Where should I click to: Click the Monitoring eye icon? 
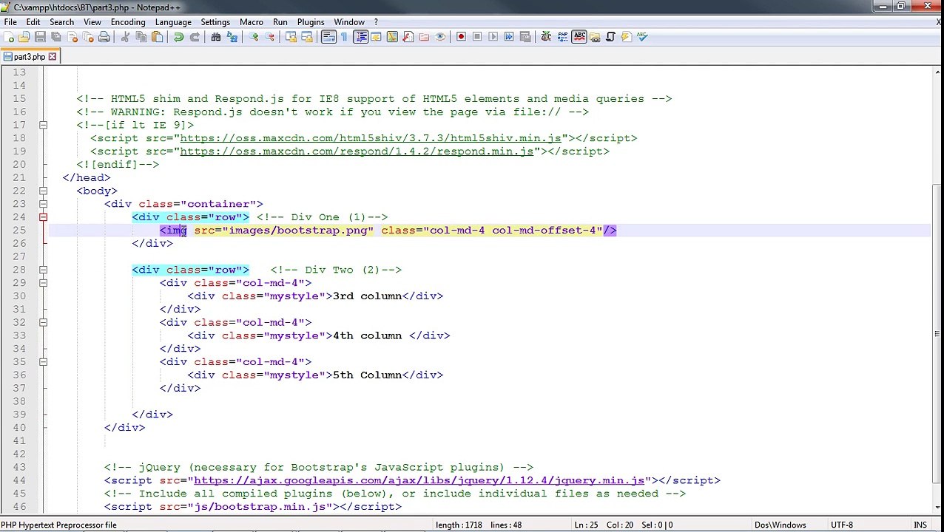click(x=440, y=37)
